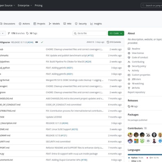Open the green Code dropdown button
This screenshot has width=162, height=162.
click(x=116, y=33)
